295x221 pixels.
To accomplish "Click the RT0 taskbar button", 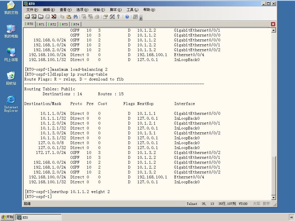I will (x=39, y=218).
